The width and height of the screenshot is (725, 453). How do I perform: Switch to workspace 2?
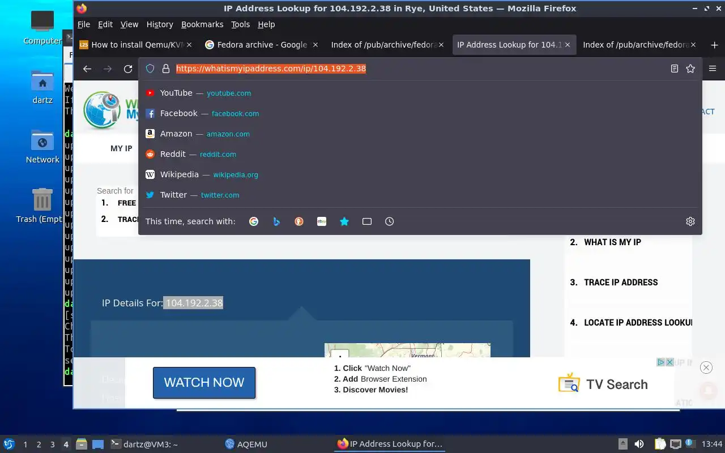tap(39, 445)
